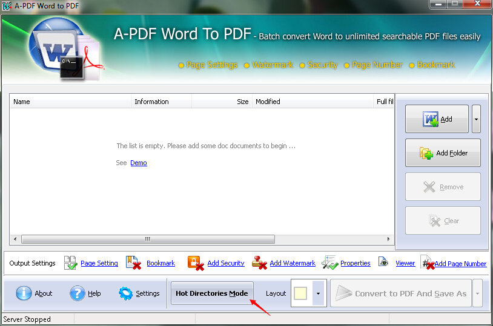Open the Bookmark output setting link

coord(160,263)
